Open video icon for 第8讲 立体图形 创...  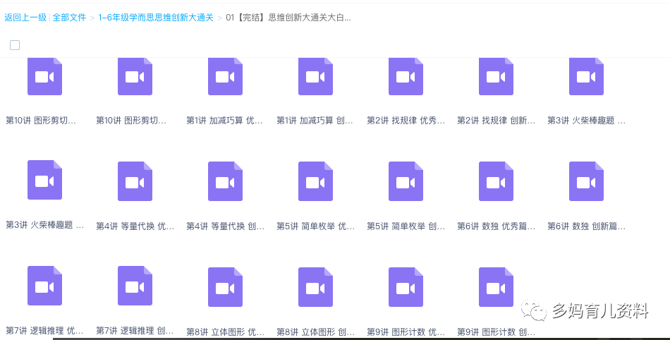pos(315,287)
